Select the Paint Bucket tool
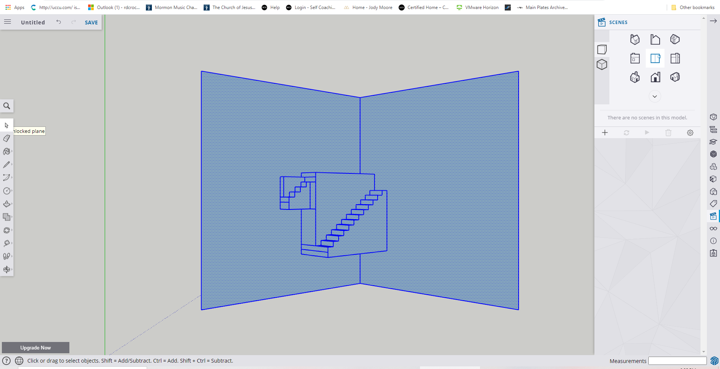Viewport: 720px width, 369px height. click(x=7, y=152)
